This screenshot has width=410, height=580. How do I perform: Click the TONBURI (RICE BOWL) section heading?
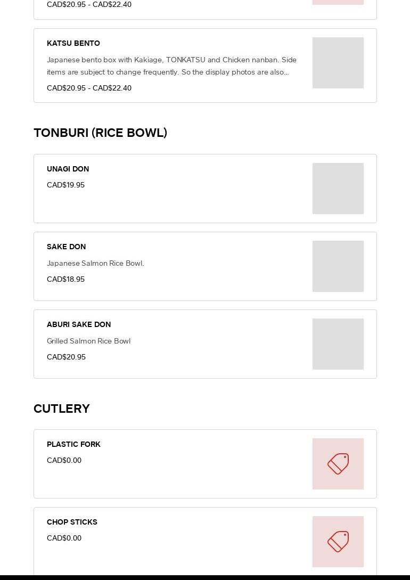tap(100, 133)
